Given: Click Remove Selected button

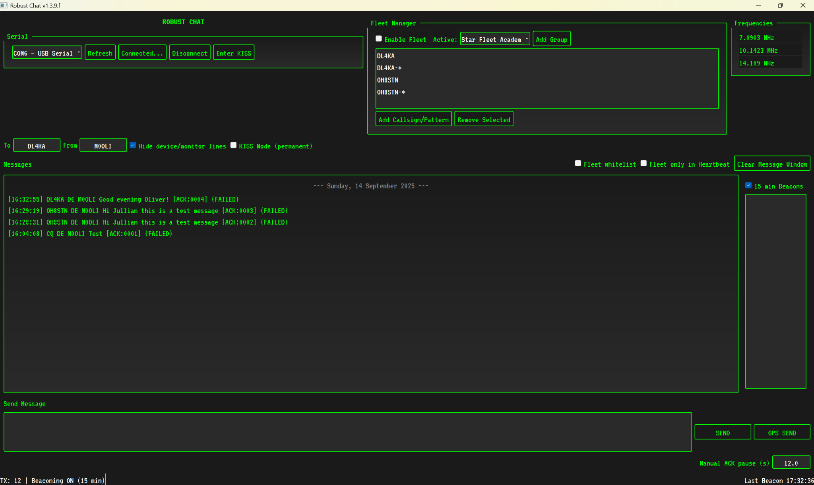Looking at the screenshot, I should 484,119.
